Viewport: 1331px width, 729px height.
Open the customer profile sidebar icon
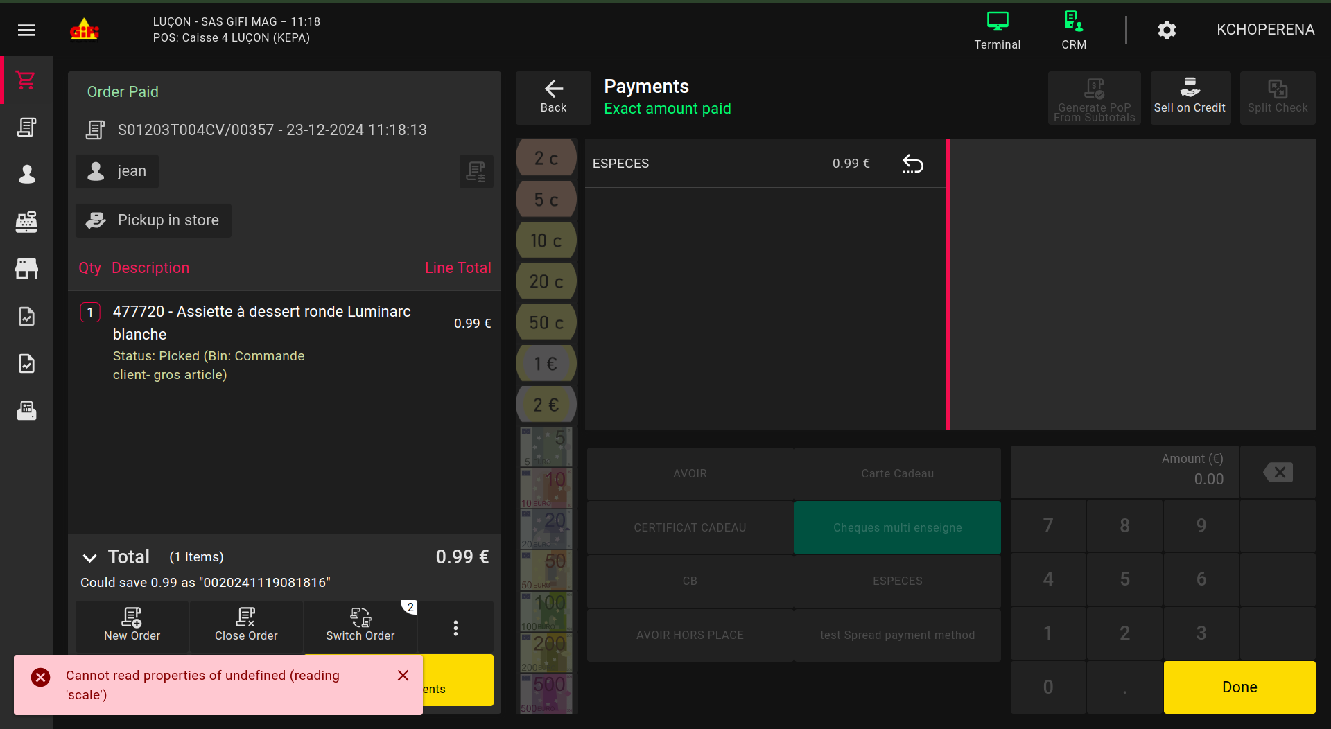click(x=26, y=174)
